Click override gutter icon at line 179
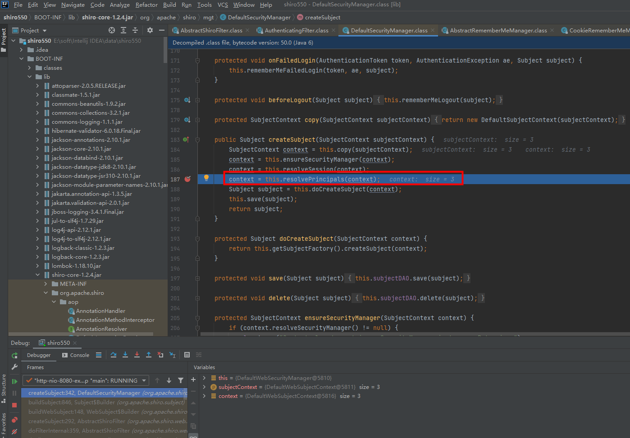630x438 pixels. tap(187, 120)
